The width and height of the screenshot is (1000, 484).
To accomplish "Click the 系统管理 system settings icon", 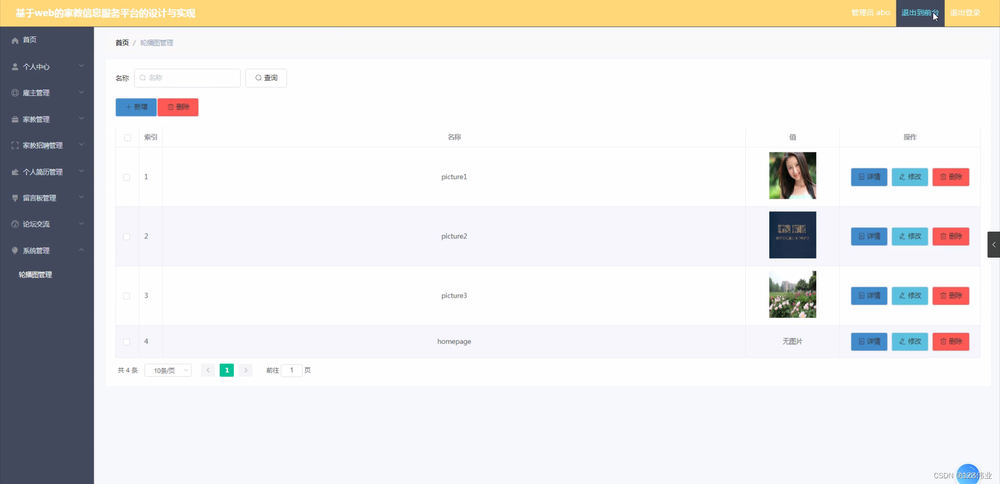I will 14,250.
